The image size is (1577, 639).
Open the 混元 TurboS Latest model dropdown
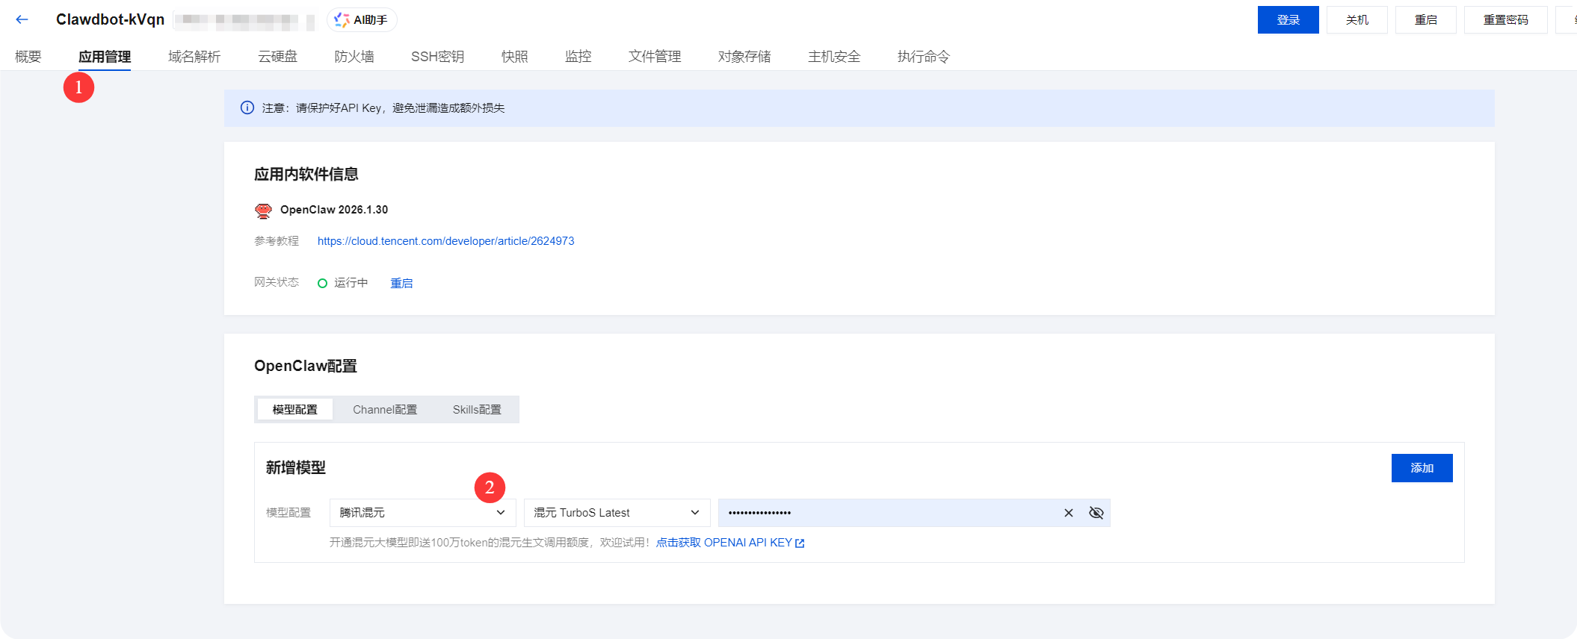617,513
